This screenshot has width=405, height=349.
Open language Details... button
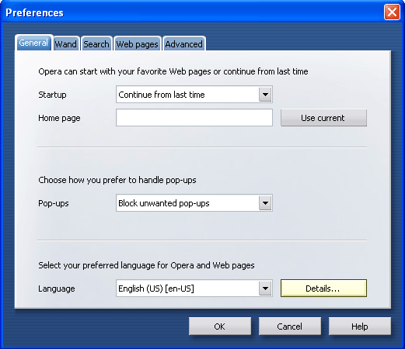pyautogui.click(x=323, y=289)
